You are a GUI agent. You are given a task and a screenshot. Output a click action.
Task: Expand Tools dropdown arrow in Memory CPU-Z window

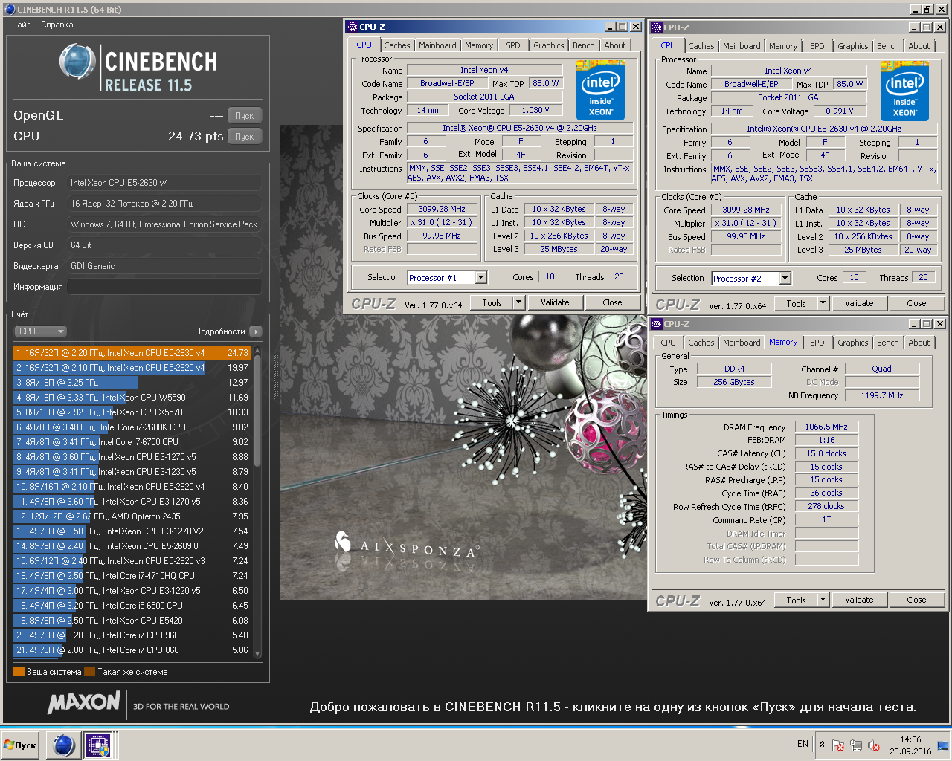pyautogui.click(x=823, y=600)
